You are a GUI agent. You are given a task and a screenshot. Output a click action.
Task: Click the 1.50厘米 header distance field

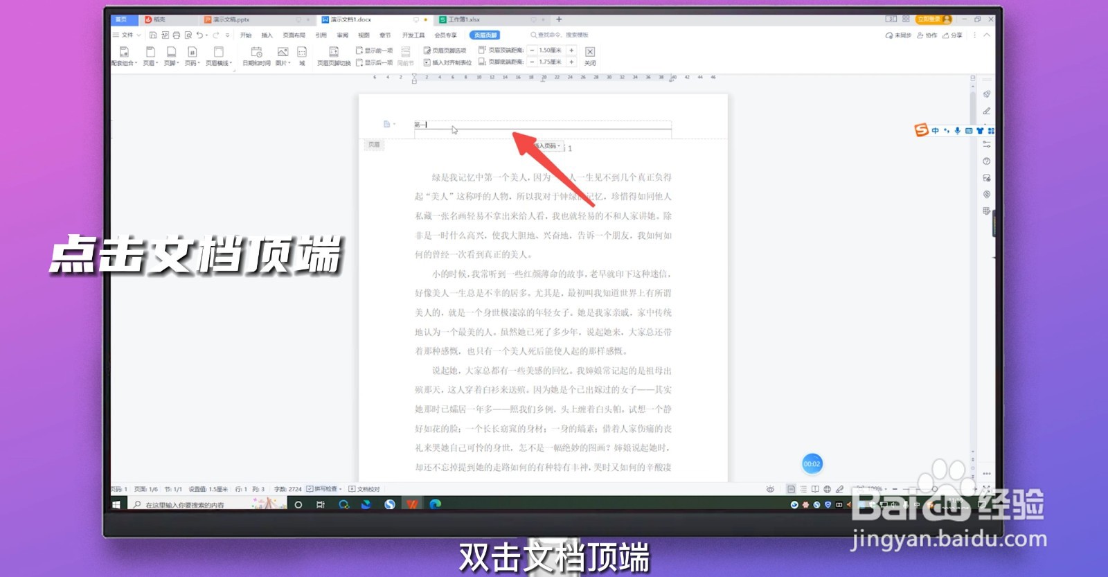point(551,50)
